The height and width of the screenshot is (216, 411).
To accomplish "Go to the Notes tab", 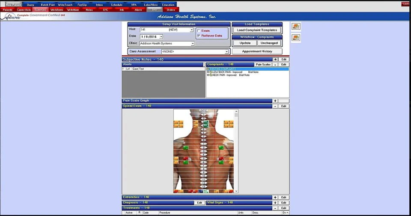I will [x=89, y=10].
